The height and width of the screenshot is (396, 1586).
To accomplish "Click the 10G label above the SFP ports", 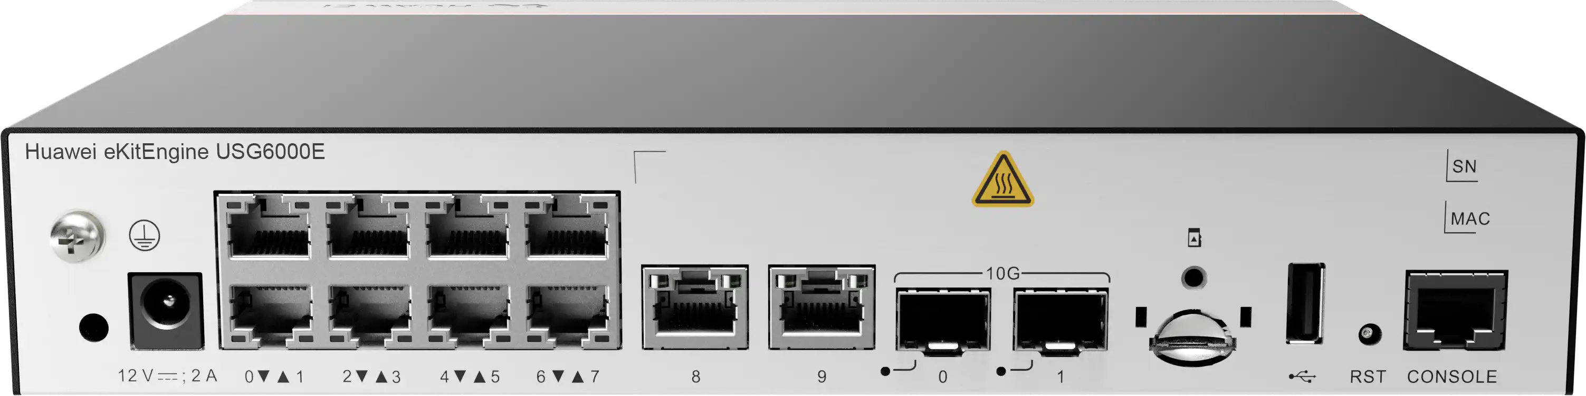I will tap(1003, 273).
